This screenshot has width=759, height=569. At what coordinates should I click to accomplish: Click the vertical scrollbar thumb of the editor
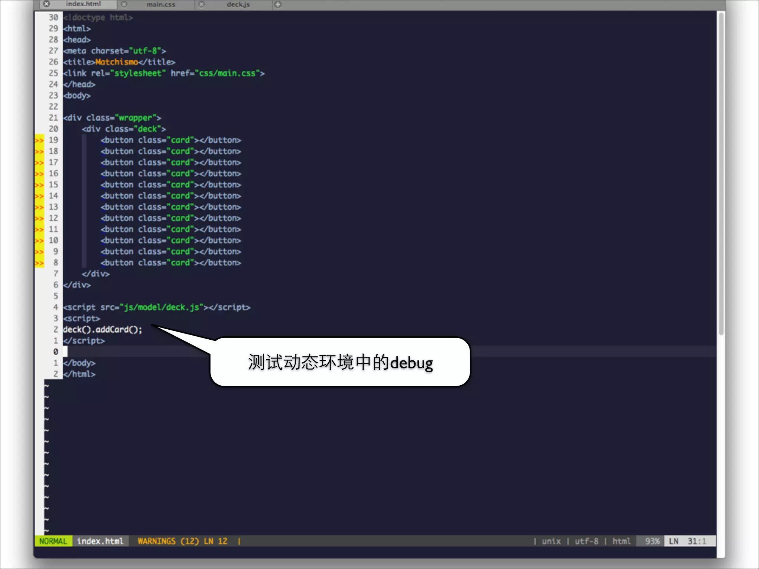click(x=721, y=173)
